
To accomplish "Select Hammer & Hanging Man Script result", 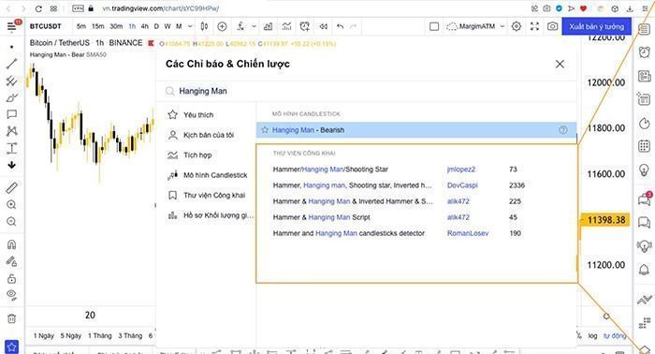I will (x=321, y=217).
